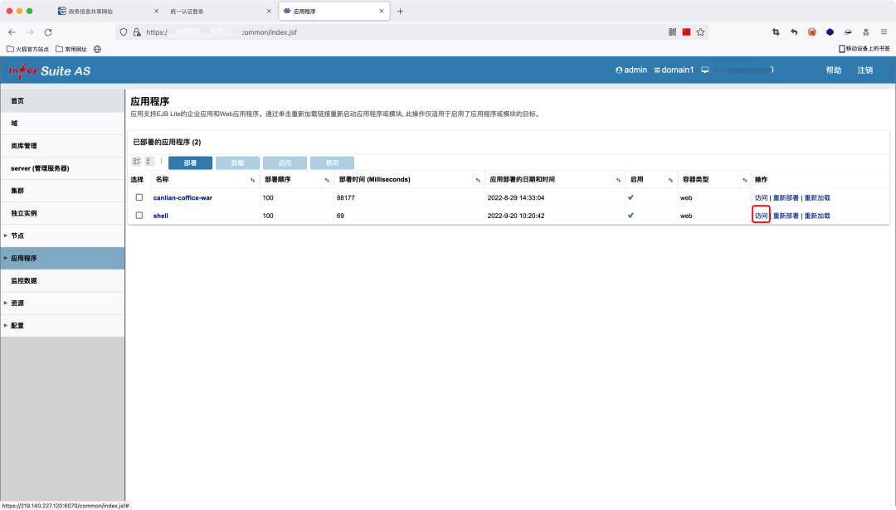
Task: Click 重新部署 for the shell application
Action: pyautogui.click(x=786, y=216)
